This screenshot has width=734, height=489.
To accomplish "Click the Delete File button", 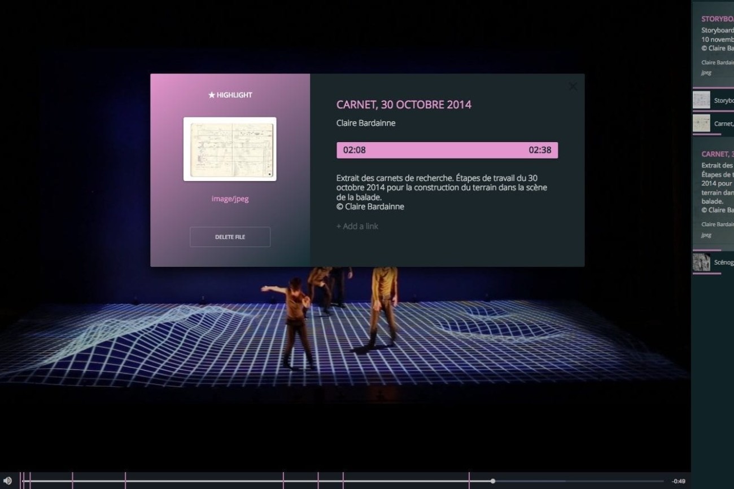I will tap(230, 237).
